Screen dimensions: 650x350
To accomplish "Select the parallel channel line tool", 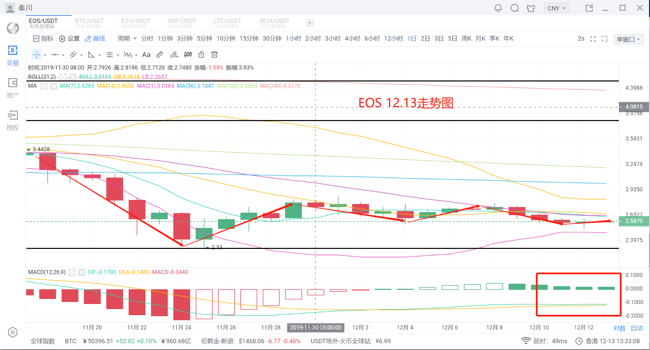I will pyautogui.click(x=73, y=54).
